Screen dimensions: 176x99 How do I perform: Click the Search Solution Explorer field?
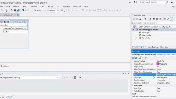[154, 23]
